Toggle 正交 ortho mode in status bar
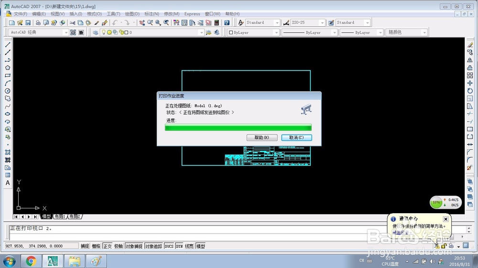This screenshot has height=268, width=478. 107,246
